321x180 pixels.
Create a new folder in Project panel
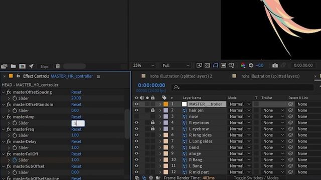[14, 66]
